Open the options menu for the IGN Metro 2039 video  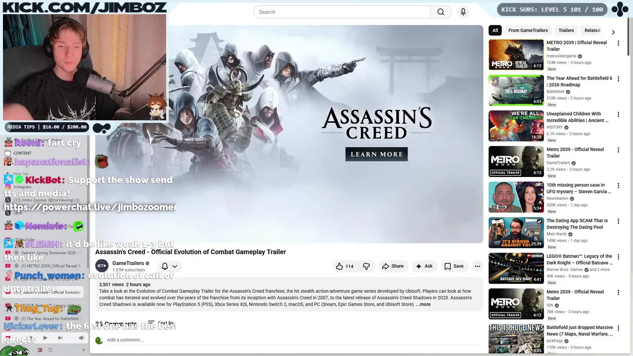pyautogui.click(x=618, y=293)
